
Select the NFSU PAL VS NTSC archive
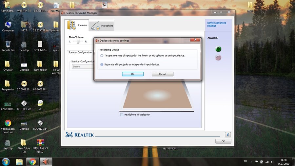tap(40, 146)
